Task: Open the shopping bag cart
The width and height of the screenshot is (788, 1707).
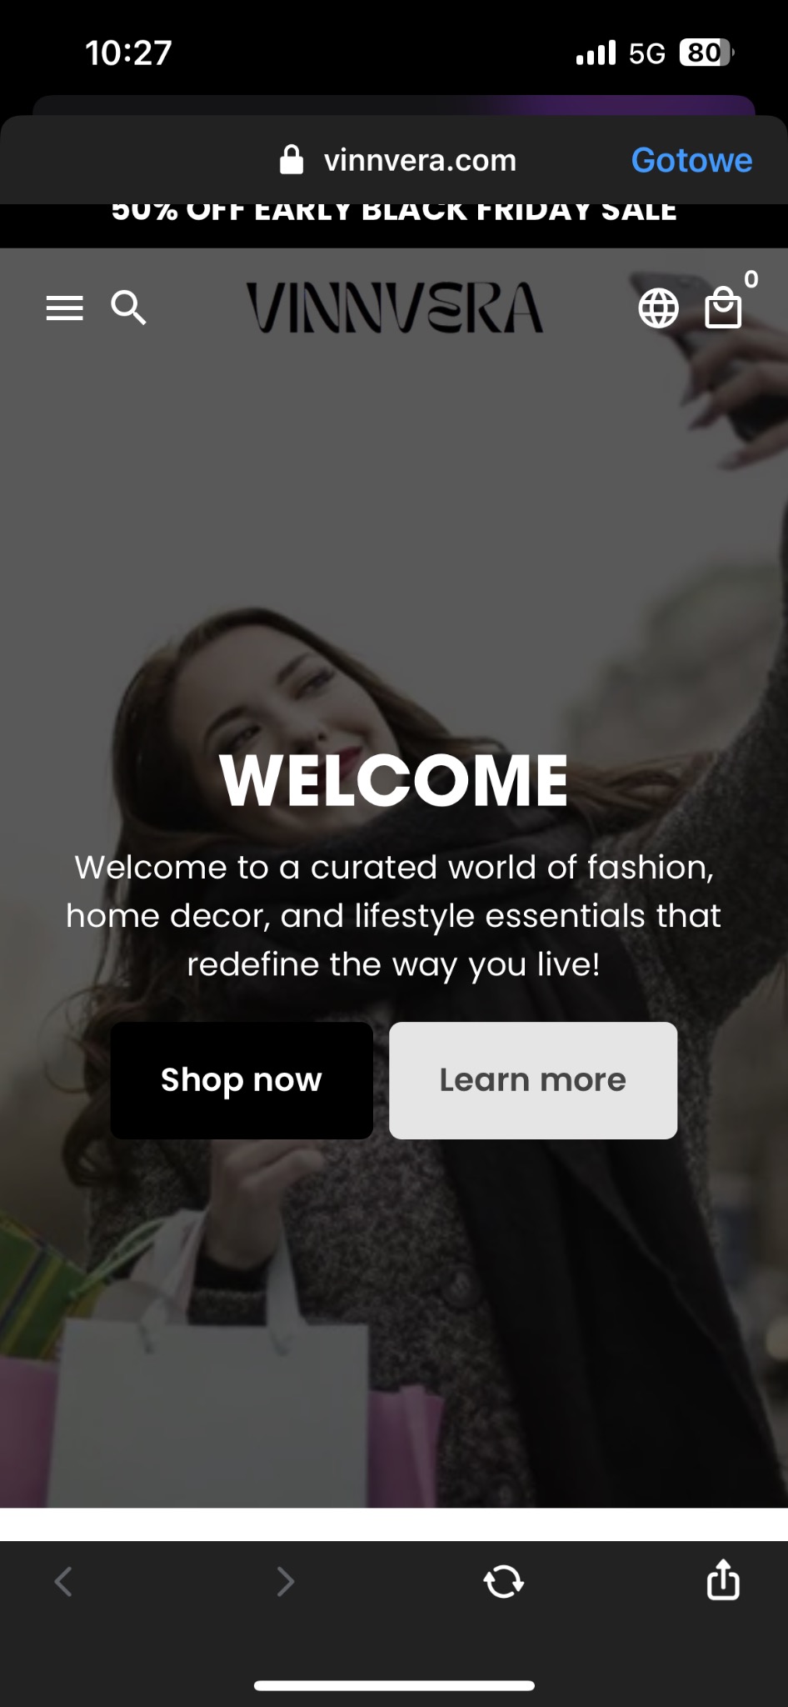Action: pos(723,308)
